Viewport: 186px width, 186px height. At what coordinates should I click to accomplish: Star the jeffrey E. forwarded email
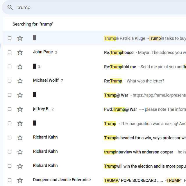20,109
